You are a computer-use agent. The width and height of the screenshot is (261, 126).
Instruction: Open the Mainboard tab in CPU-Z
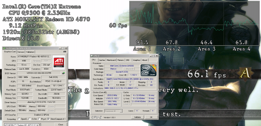click(x=111, y=60)
